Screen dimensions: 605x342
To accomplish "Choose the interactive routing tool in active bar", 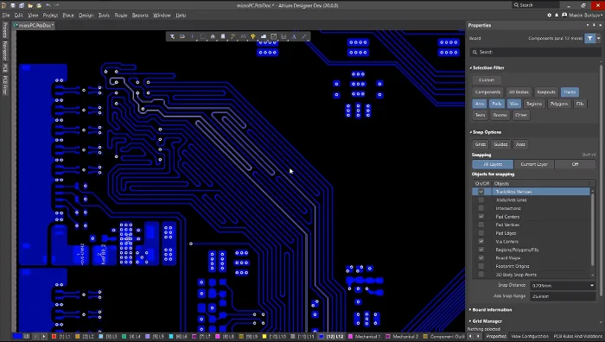I will [x=233, y=36].
